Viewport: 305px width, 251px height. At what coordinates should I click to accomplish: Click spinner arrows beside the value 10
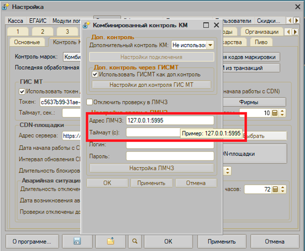click(x=282, y=113)
